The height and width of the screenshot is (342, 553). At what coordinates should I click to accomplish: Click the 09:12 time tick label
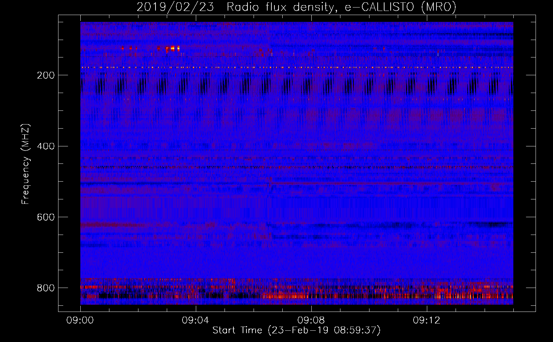(x=427, y=320)
